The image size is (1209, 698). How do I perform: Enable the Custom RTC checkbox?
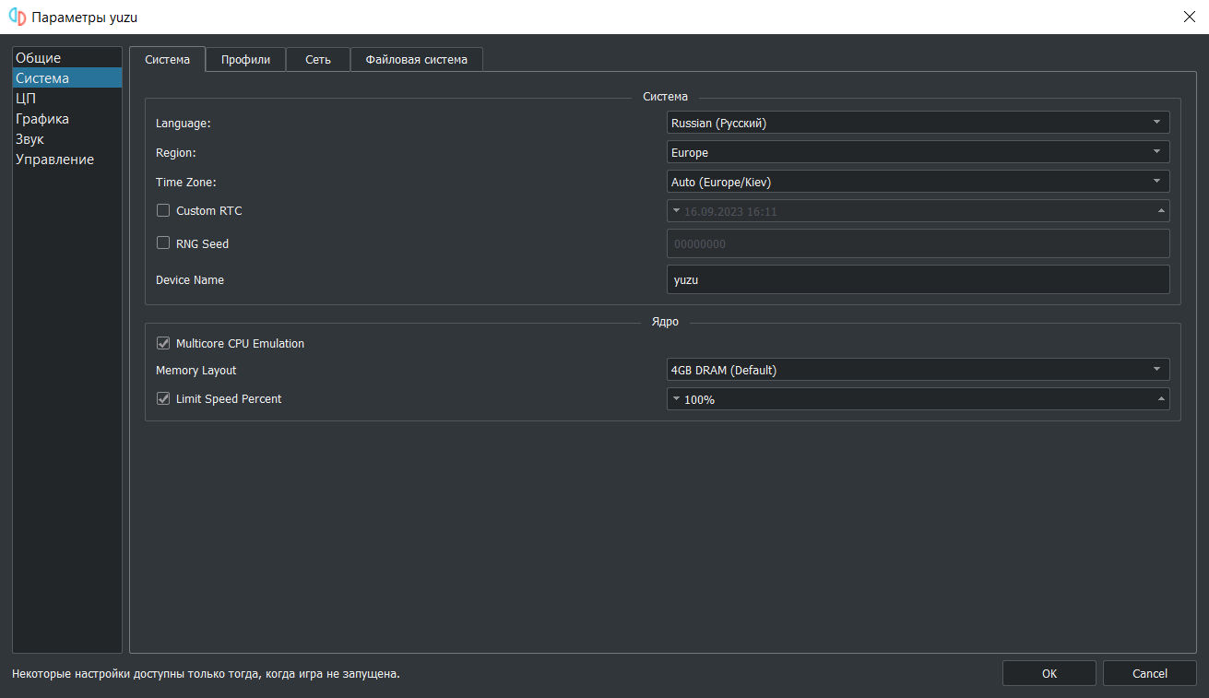[x=163, y=210]
